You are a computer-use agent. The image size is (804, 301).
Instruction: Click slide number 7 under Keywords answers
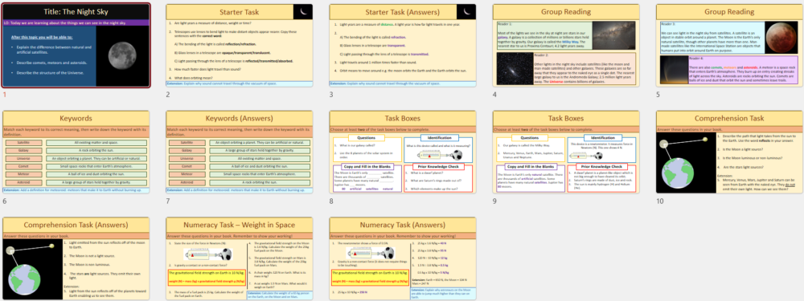pyautogui.click(x=168, y=201)
